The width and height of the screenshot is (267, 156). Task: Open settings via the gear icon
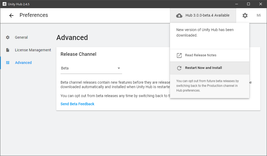(245, 16)
